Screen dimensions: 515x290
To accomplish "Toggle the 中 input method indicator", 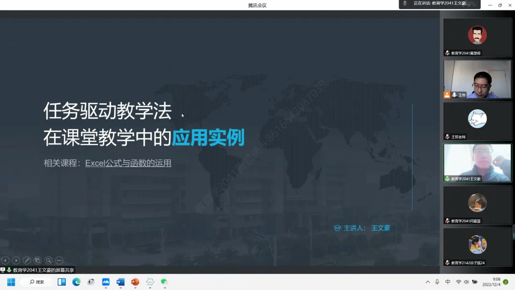I will [448, 282].
